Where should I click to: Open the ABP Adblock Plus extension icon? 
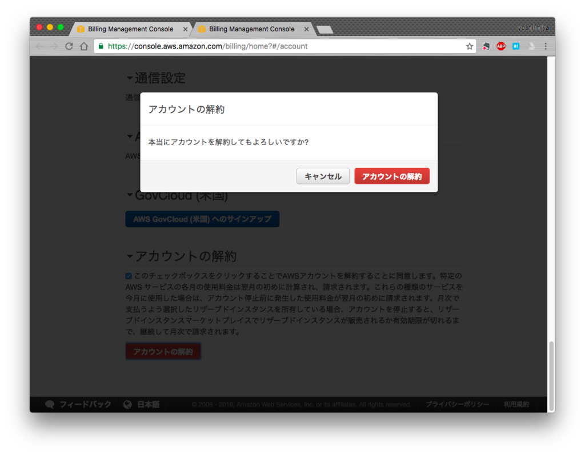coord(500,46)
